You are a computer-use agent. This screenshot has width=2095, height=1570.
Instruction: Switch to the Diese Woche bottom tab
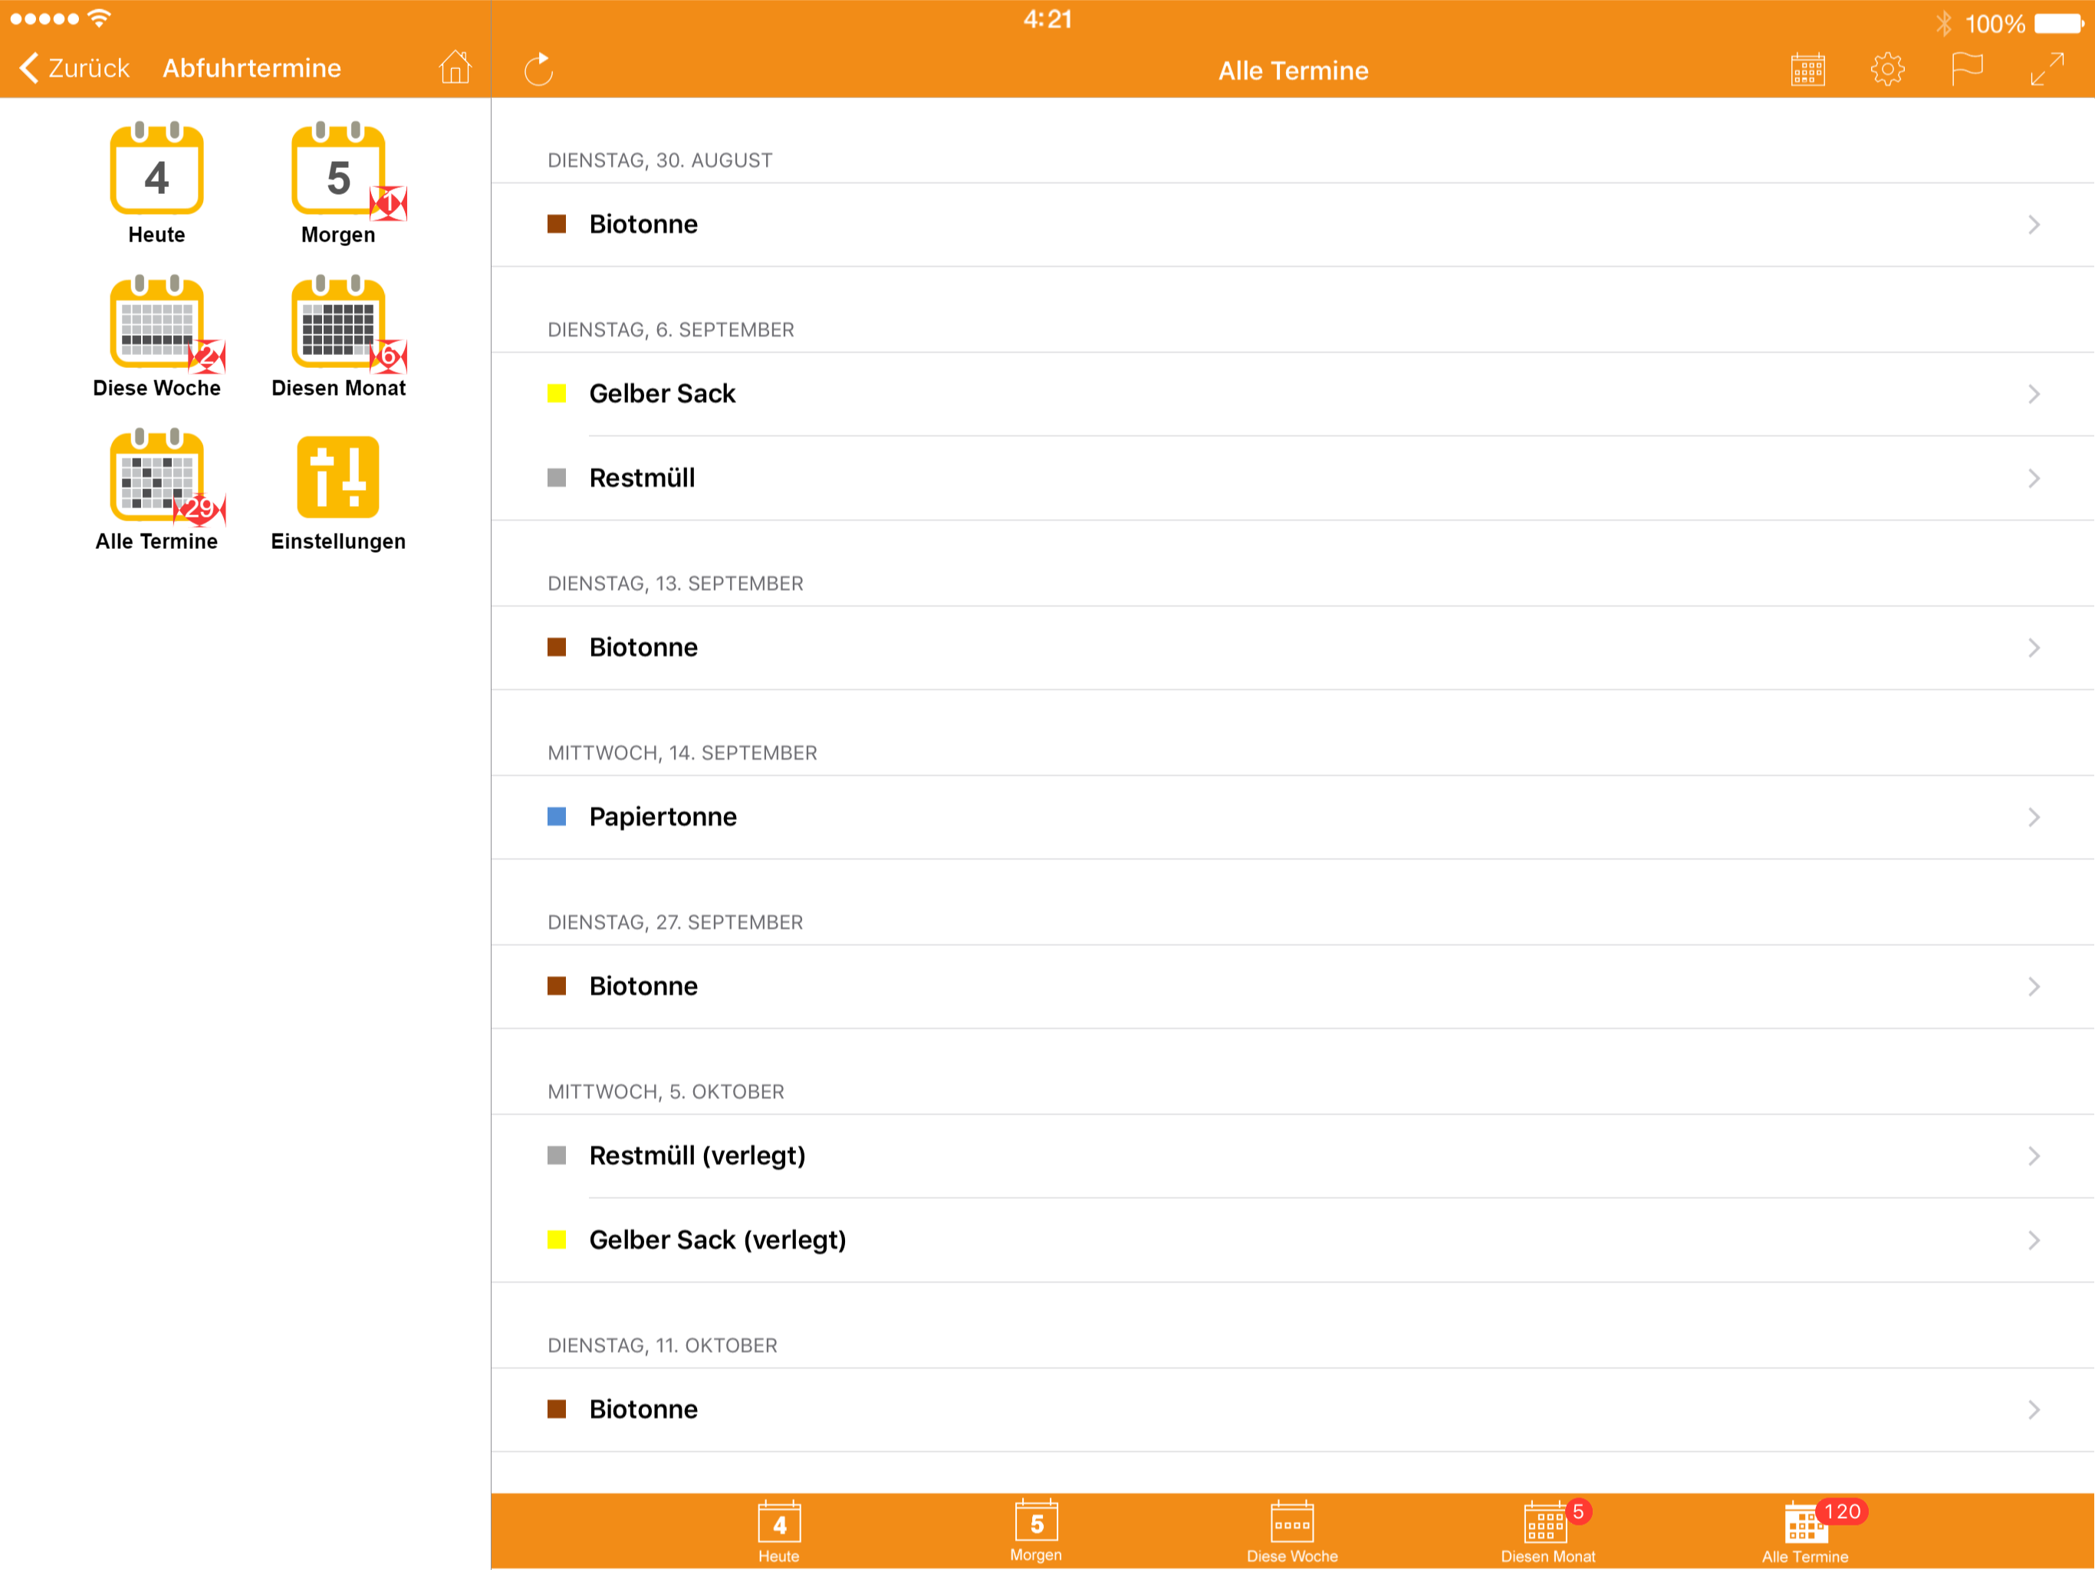point(1292,1531)
